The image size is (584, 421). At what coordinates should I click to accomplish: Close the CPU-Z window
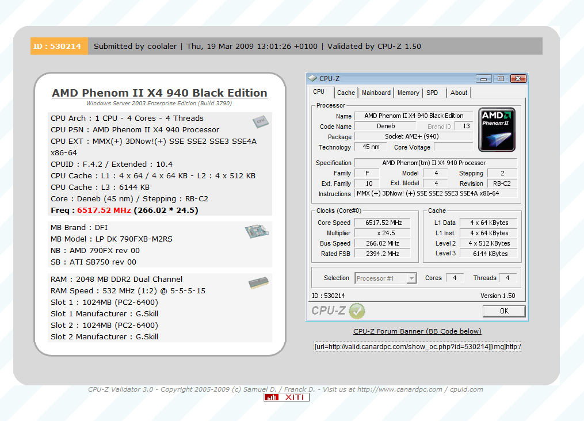tap(518, 79)
